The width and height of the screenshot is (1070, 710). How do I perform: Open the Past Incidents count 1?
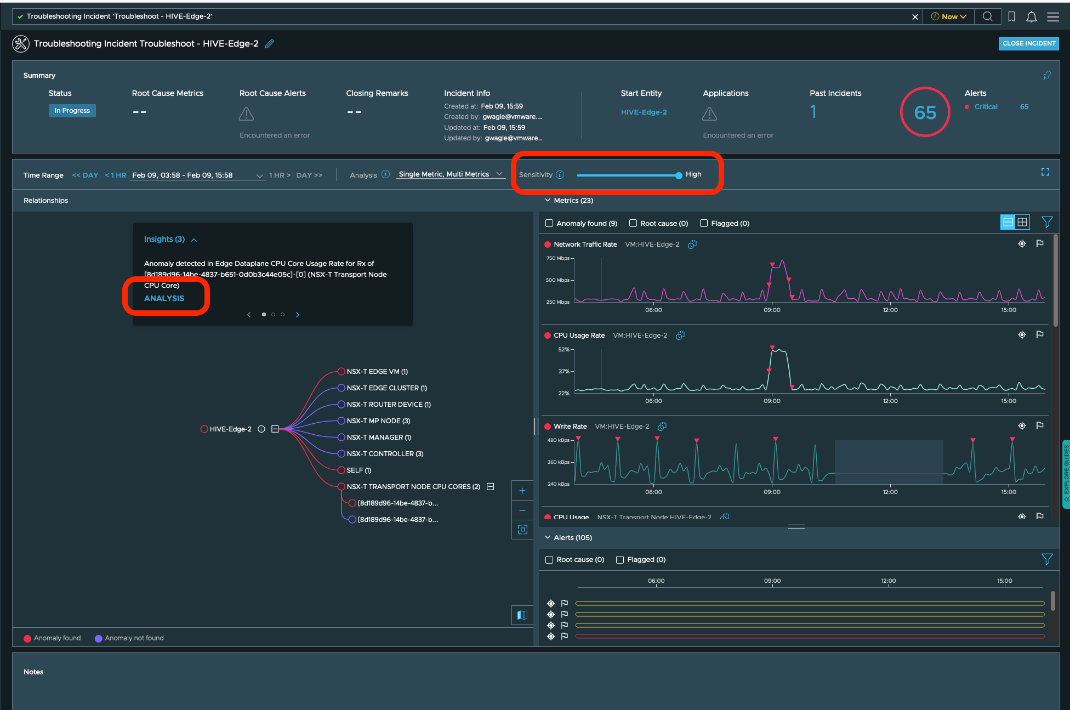pyautogui.click(x=813, y=112)
